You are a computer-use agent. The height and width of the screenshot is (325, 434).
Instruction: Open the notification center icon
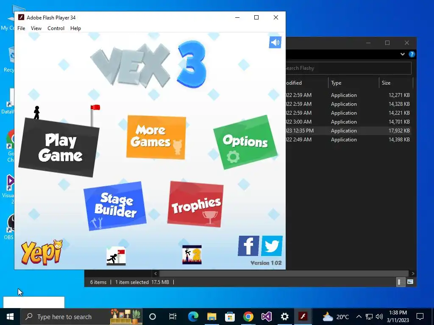click(420, 317)
